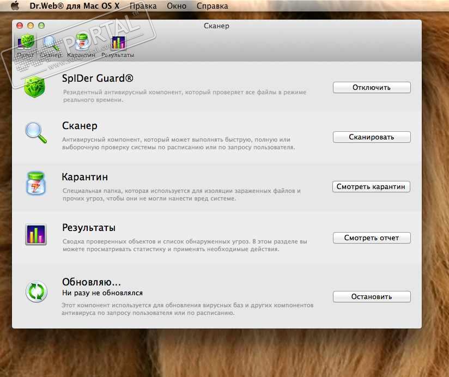The width and height of the screenshot is (449, 377).
Task: Click the Сканер magnifying glass icon in list
Action: click(36, 132)
